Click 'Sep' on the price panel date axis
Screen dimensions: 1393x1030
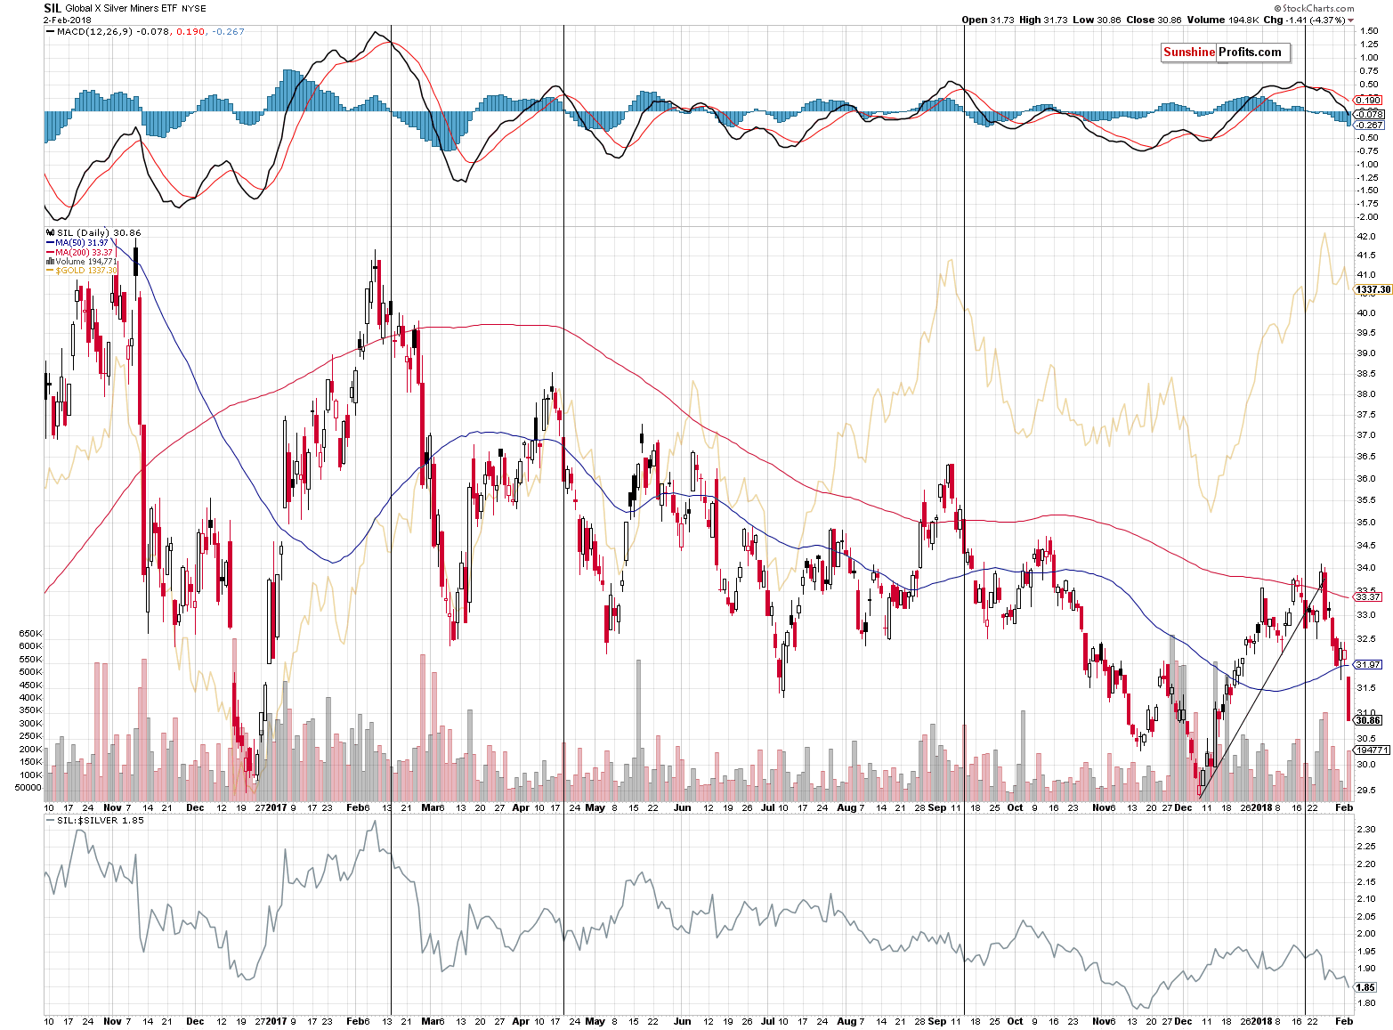pos(937,808)
